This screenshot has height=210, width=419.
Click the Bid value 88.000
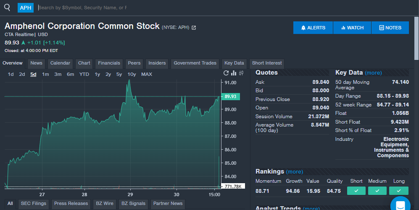(x=321, y=91)
